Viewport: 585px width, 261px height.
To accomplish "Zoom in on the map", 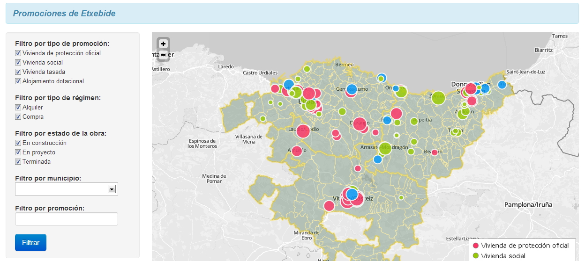I will (x=163, y=44).
